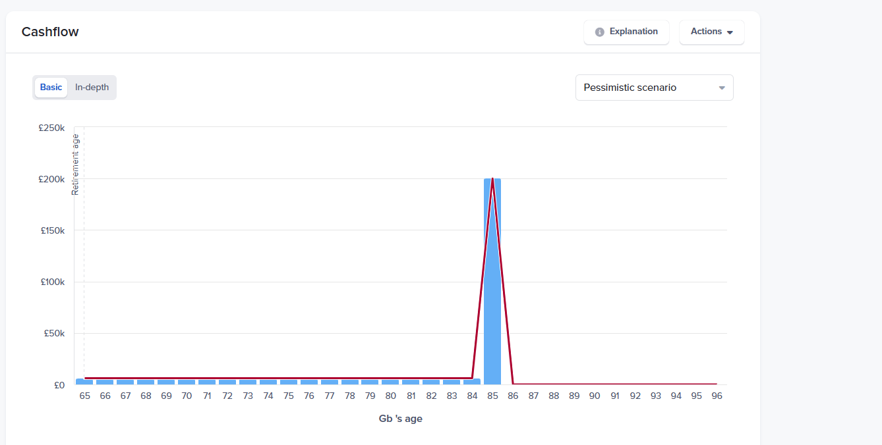Click the Gb's age axis title
Viewport: 882px width, 445px height.
400,419
